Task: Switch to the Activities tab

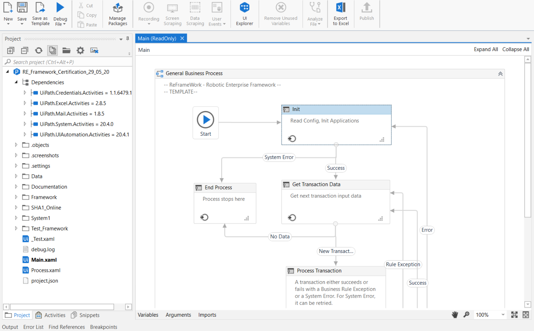Action: tap(50, 315)
